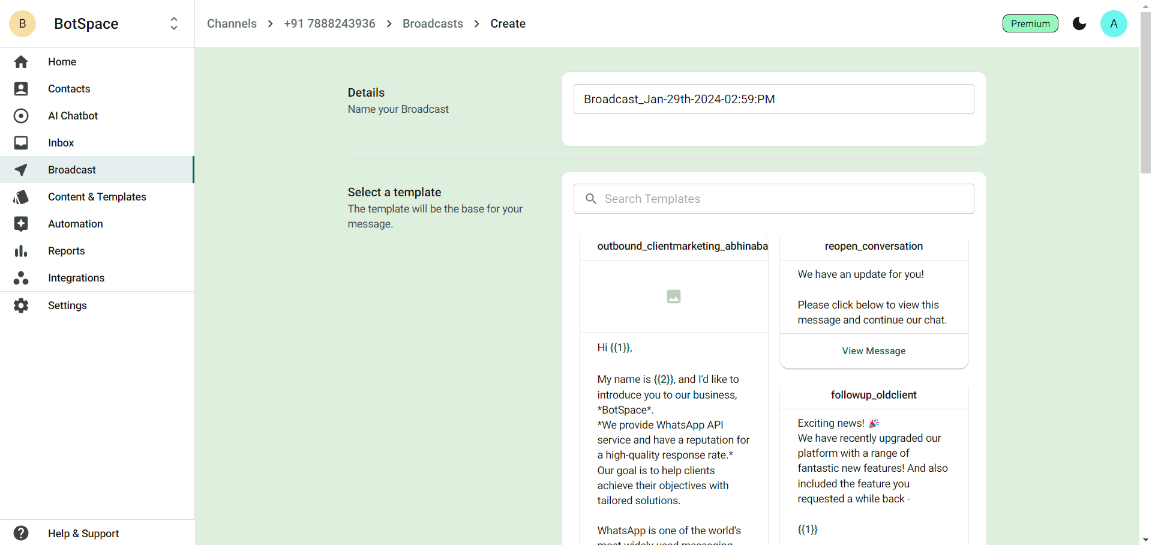1152x545 pixels.
Task: Click the Create breadcrumb
Action: [x=508, y=23]
